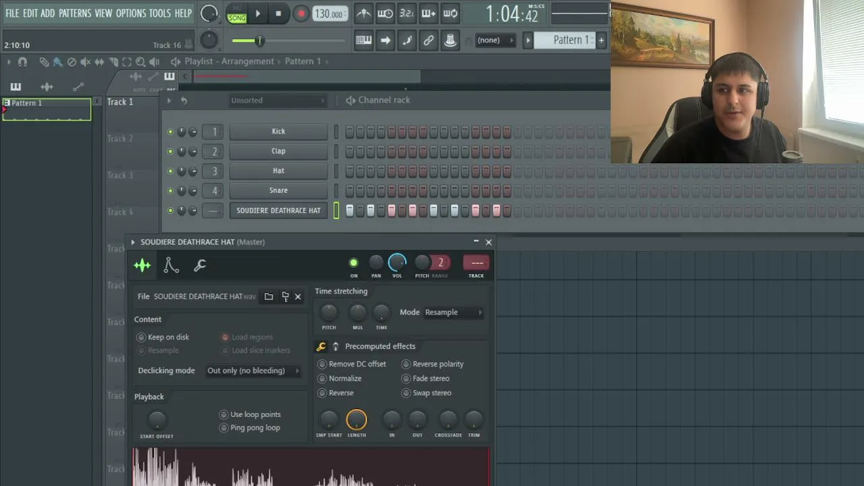Click the piano keys icon above Pattern 1 picker
The image size is (864, 486).
point(16,86)
